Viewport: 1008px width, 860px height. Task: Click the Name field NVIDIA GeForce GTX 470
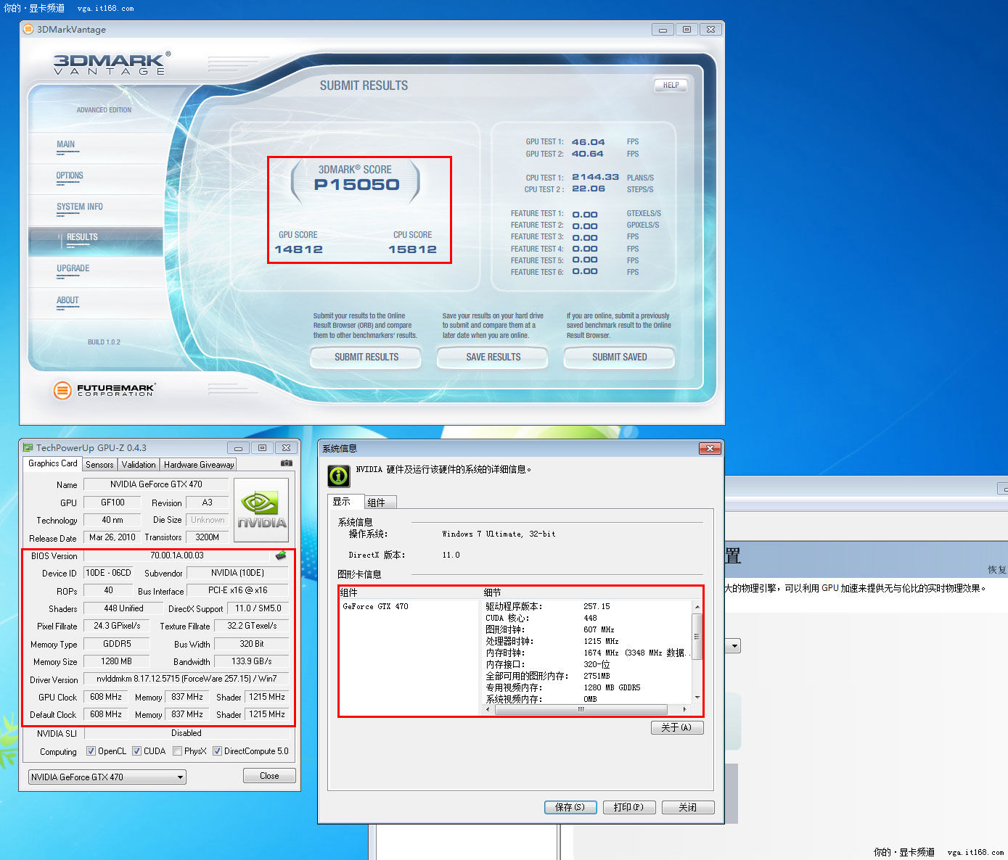pyautogui.click(x=156, y=484)
